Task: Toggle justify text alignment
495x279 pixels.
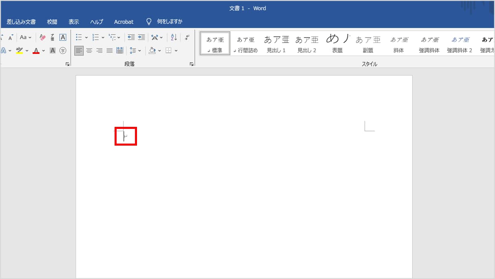Action: 109,51
